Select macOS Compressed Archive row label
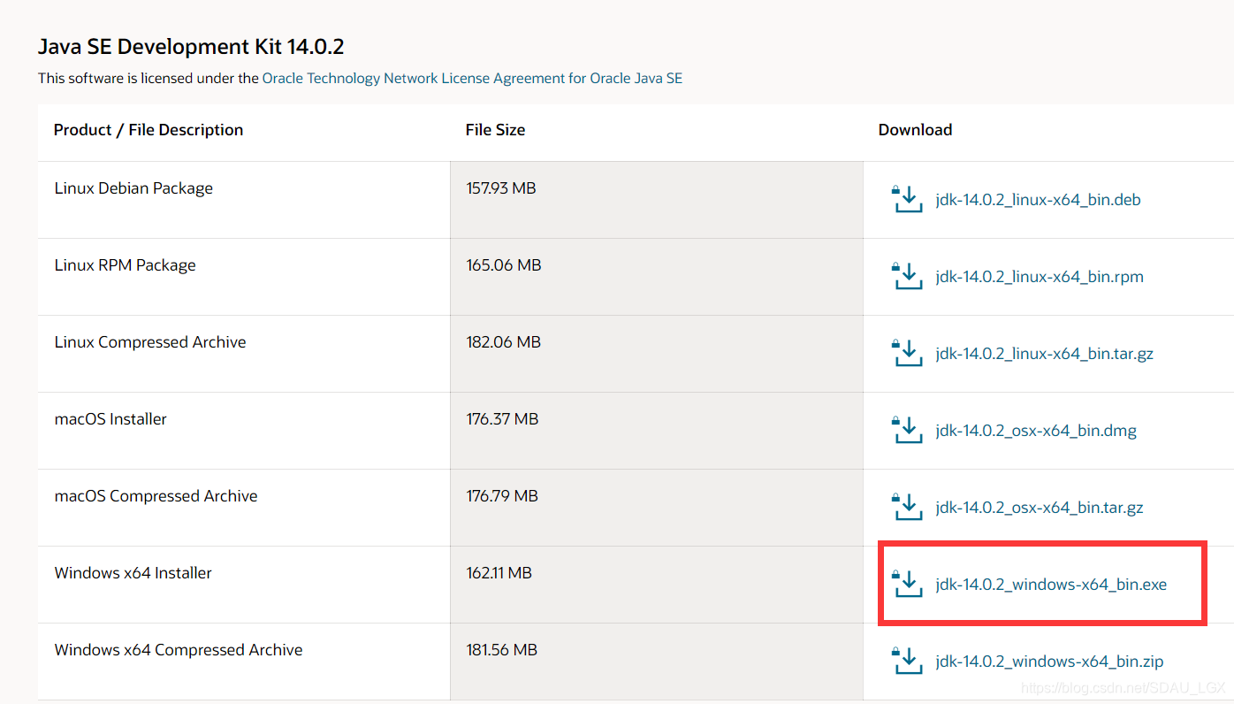 (x=156, y=496)
